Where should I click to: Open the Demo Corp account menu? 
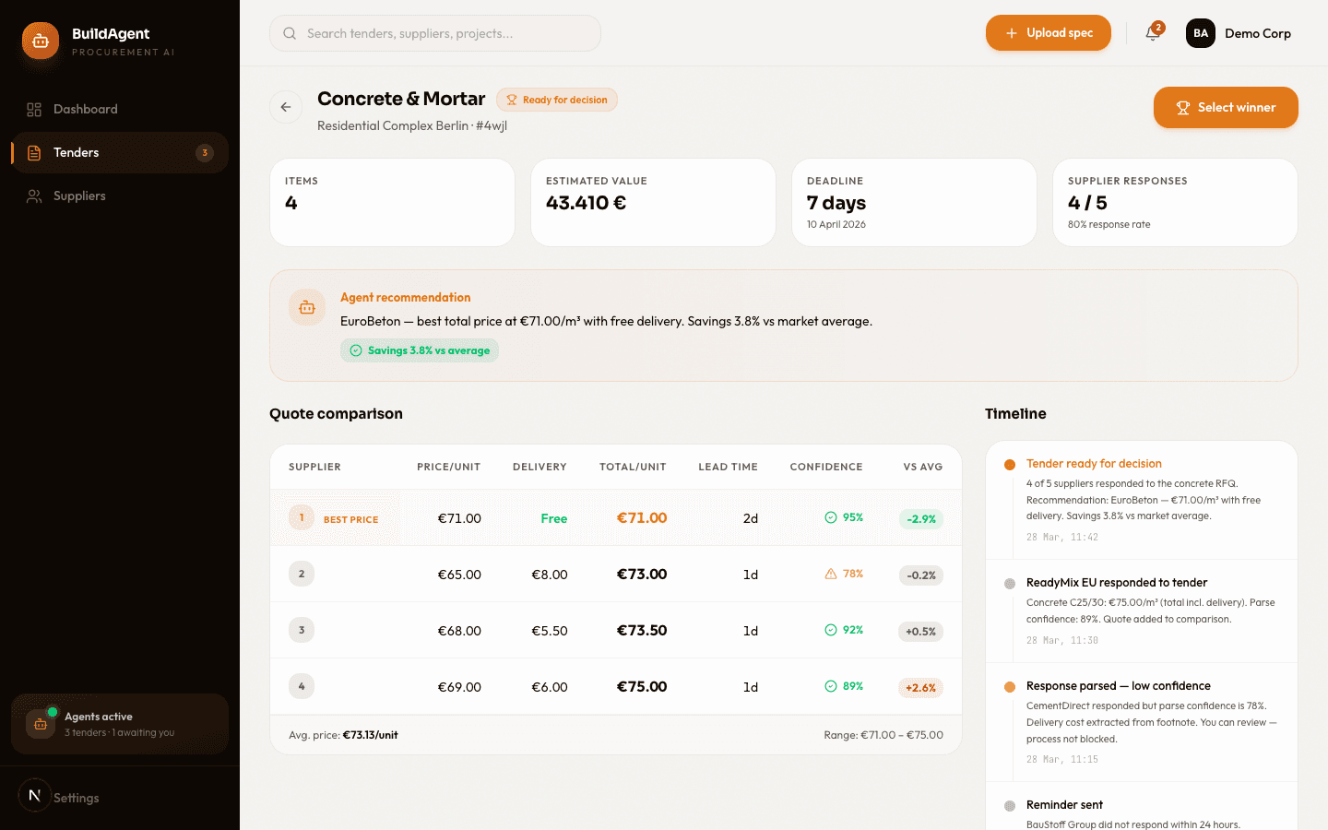tap(1257, 33)
